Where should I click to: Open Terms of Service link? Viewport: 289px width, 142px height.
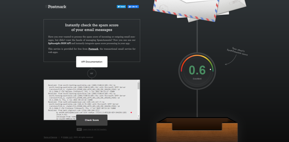click(x=50, y=137)
